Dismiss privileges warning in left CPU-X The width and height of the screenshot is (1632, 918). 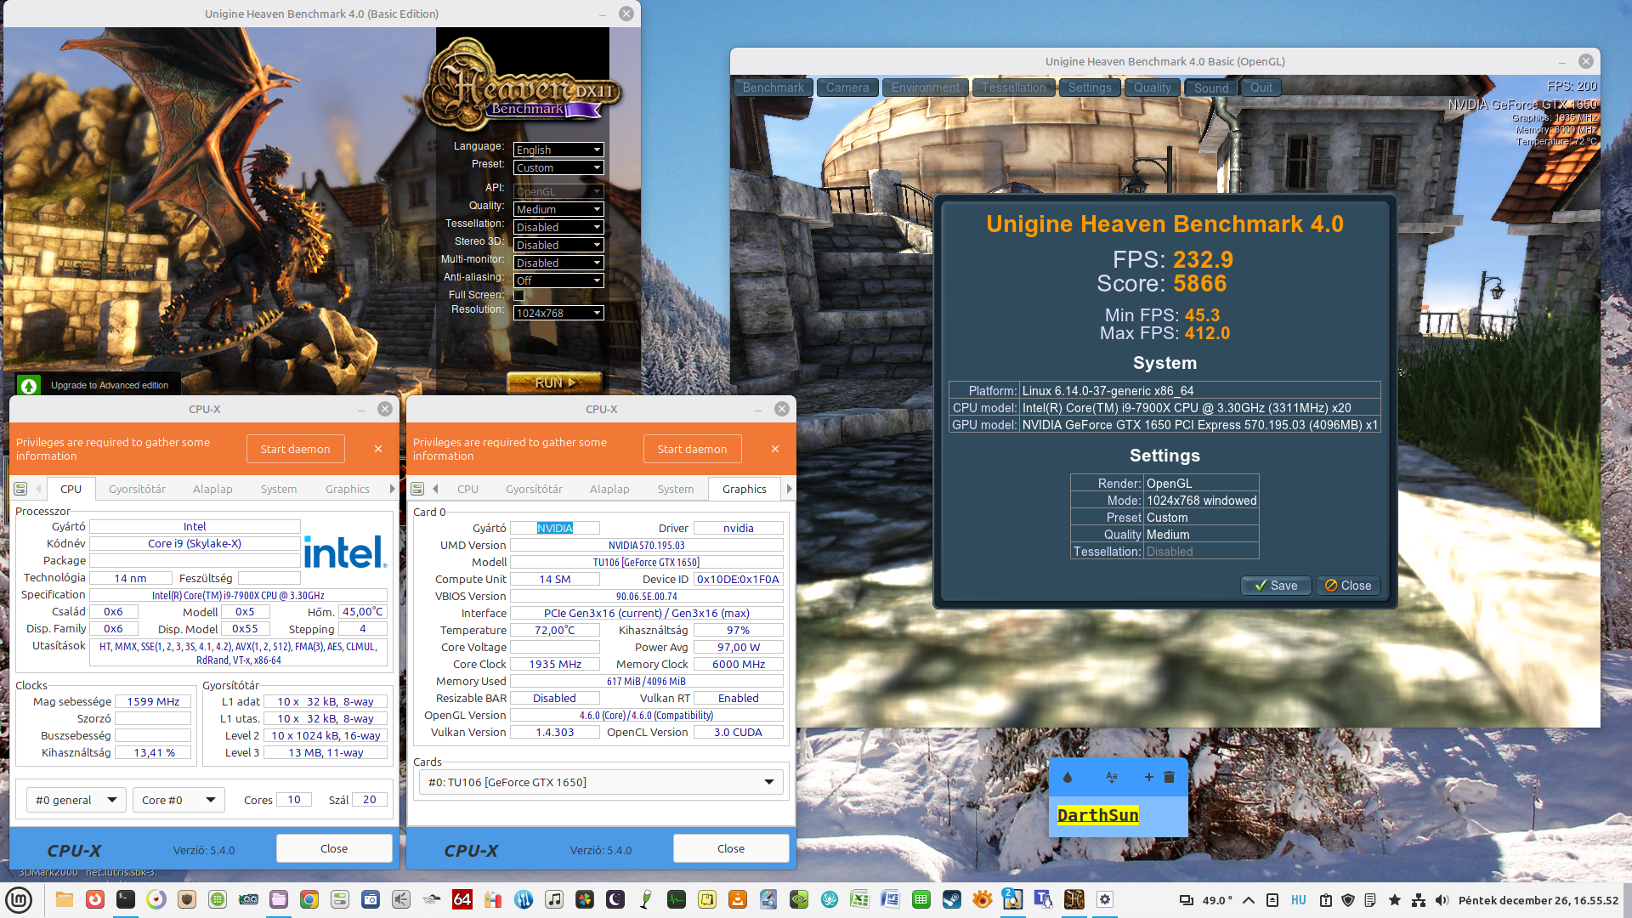pyautogui.click(x=378, y=449)
